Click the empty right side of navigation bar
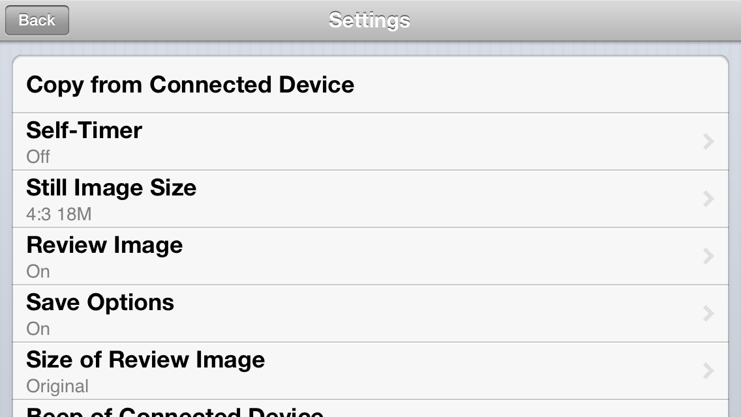 620,21
